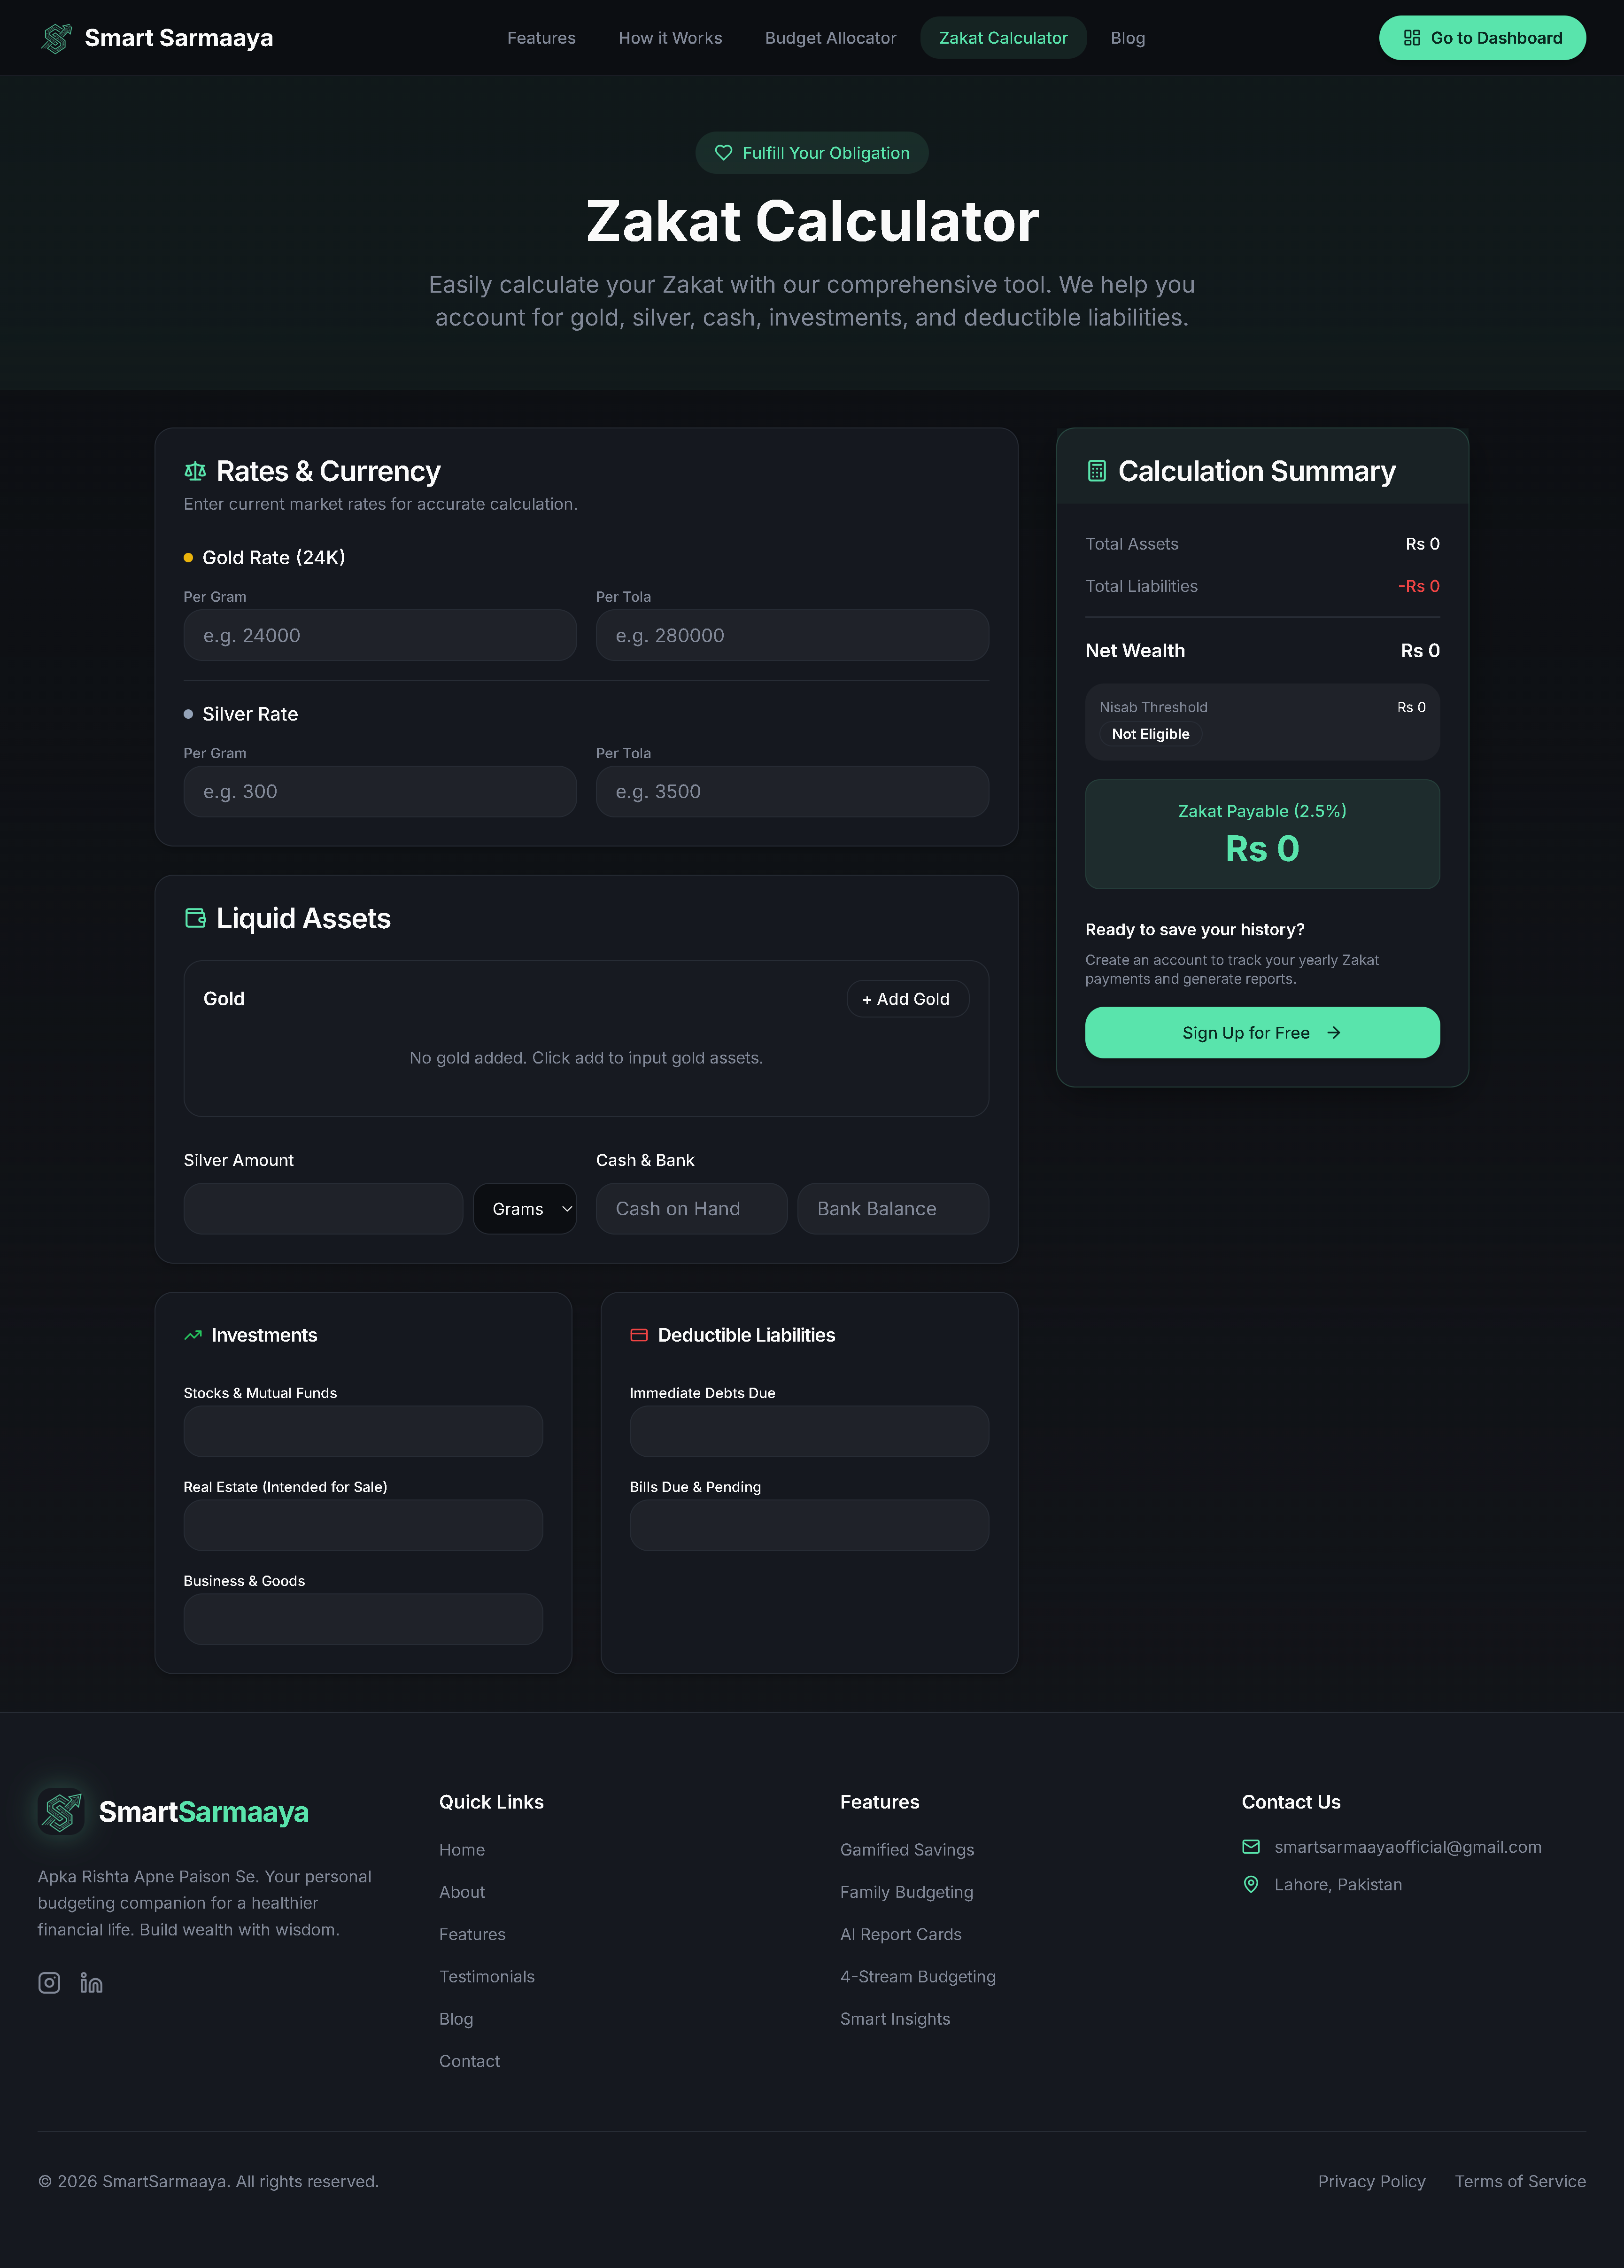Click the calculator icon beside Calculation Summary
This screenshot has width=1624, height=2268.
(x=1096, y=471)
